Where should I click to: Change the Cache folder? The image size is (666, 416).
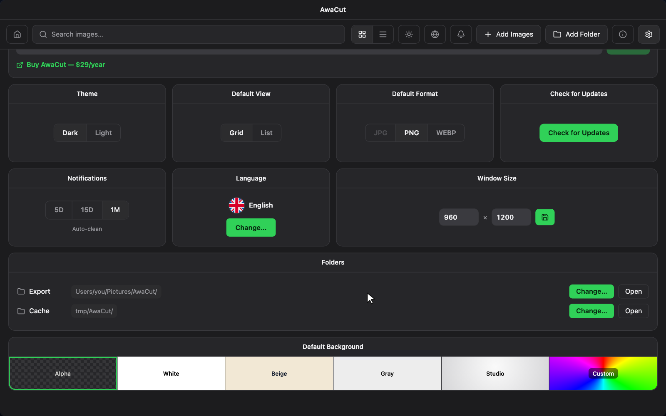[x=591, y=311]
